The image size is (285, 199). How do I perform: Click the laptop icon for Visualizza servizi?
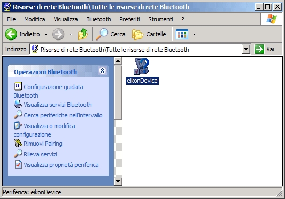(18, 104)
